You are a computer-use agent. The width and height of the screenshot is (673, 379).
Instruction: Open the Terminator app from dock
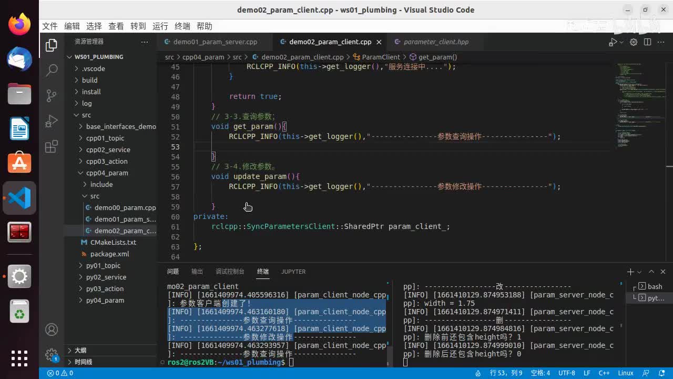pyautogui.click(x=19, y=232)
